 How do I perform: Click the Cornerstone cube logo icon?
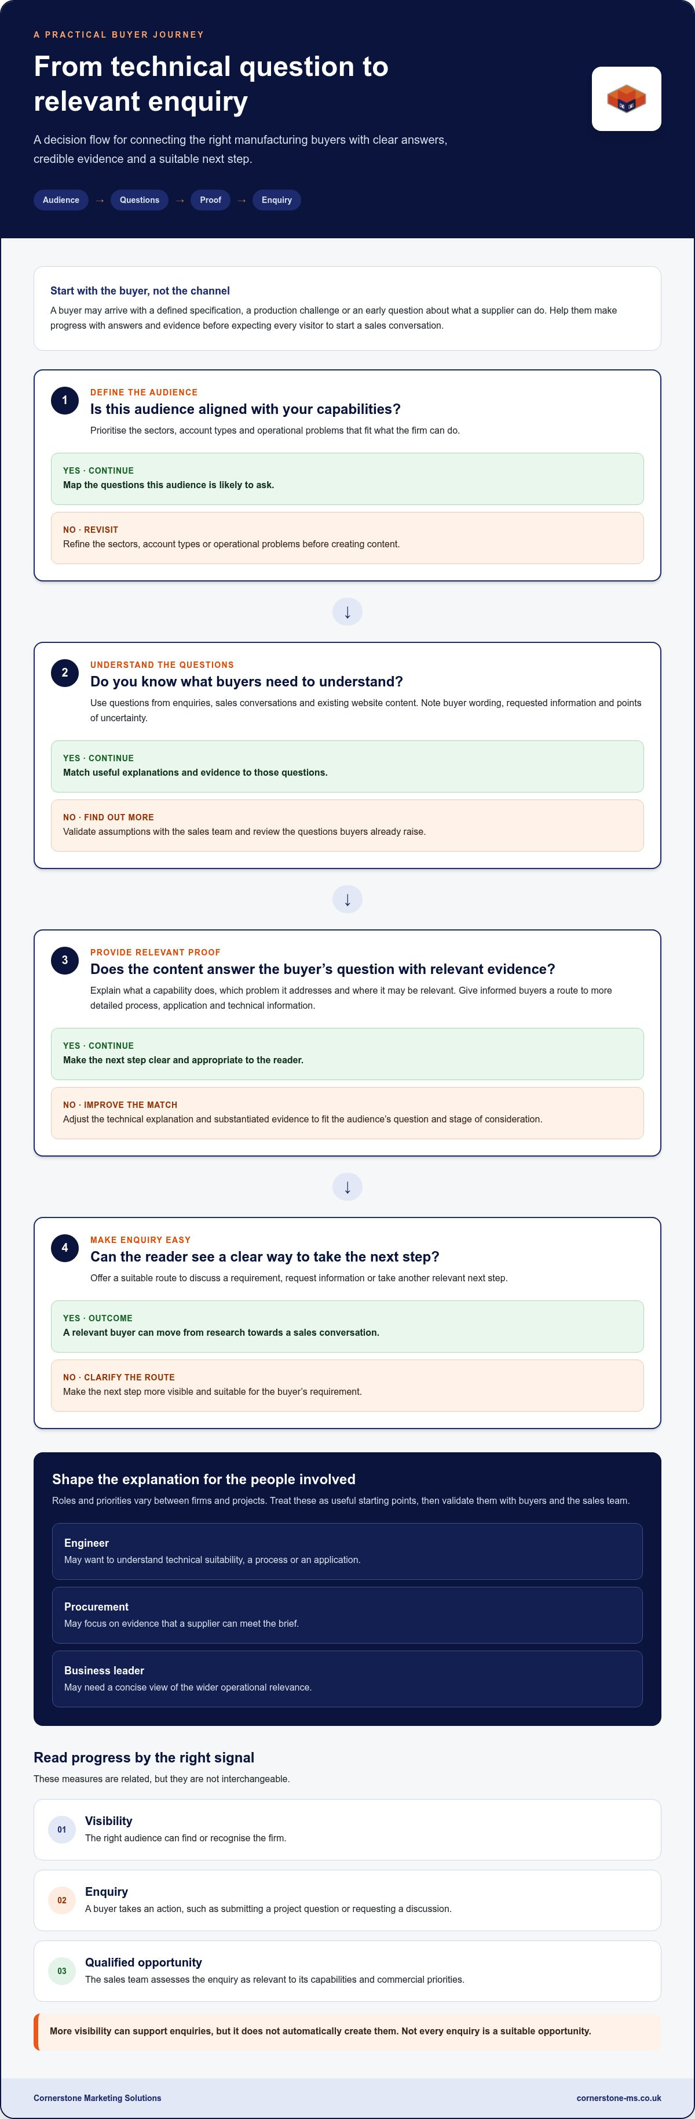coord(626,99)
